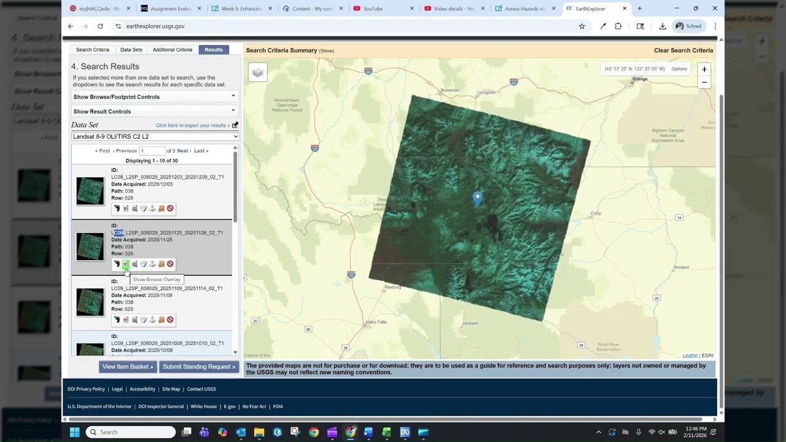
Task: Go to the Last results page
Action: point(201,150)
